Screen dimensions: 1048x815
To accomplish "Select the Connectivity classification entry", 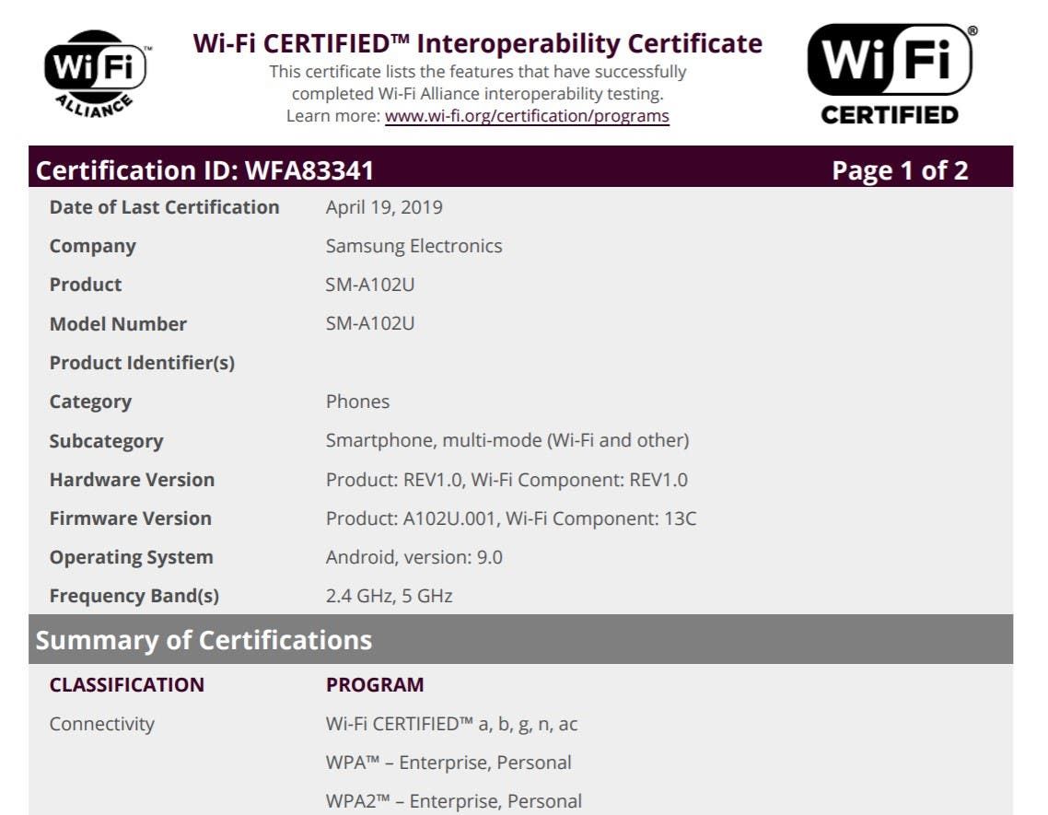I will point(101,724).
